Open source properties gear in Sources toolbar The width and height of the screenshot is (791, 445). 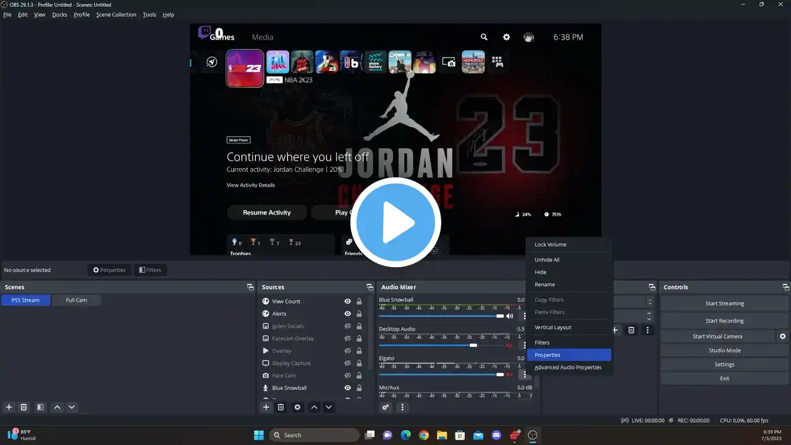pyautogui.click(x=297, y=407)
